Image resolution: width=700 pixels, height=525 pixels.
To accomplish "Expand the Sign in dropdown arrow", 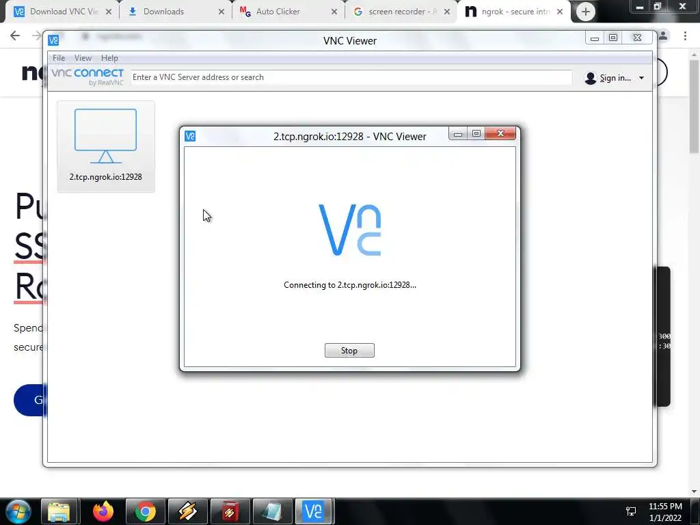I will pyautogui.click(x=641, y=78).
